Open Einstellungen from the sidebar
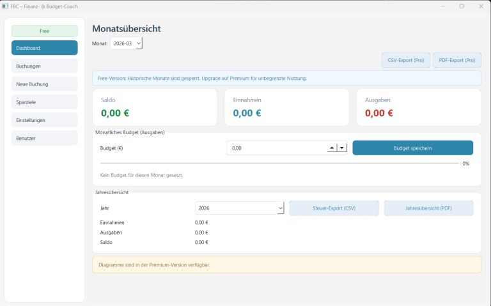This screenshot has height=306, width=491. 44,120
